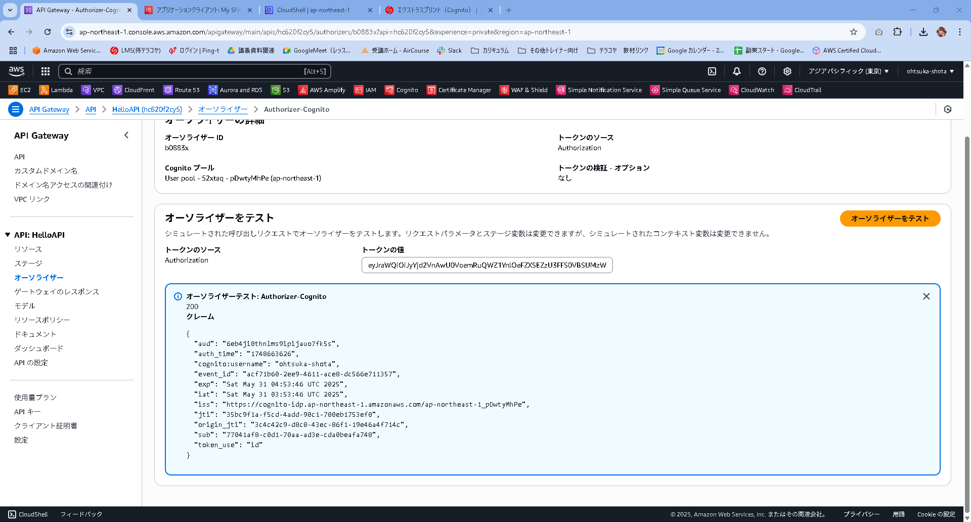Open the ohtsuka-shota account menu

tap(930, 71)
